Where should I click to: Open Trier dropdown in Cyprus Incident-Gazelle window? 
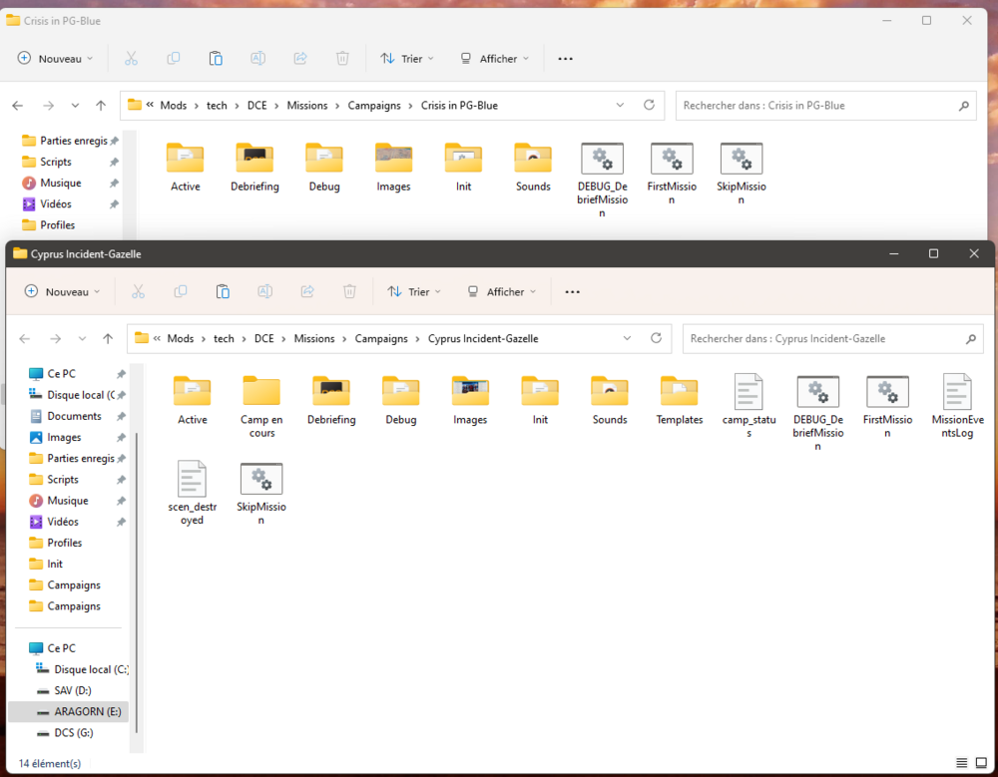tap(414, 291)
